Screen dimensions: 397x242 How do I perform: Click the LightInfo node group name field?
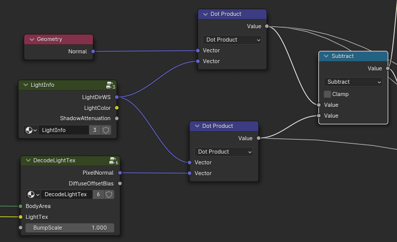pos(63,130)
